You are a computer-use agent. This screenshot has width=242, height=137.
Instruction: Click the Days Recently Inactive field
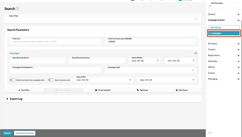coord(97,60)
